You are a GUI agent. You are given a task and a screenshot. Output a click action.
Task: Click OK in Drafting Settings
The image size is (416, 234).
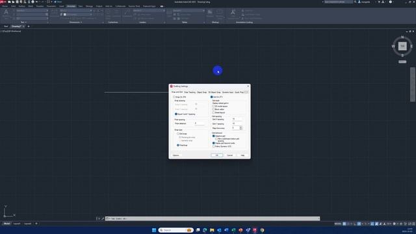coord(216,155)
